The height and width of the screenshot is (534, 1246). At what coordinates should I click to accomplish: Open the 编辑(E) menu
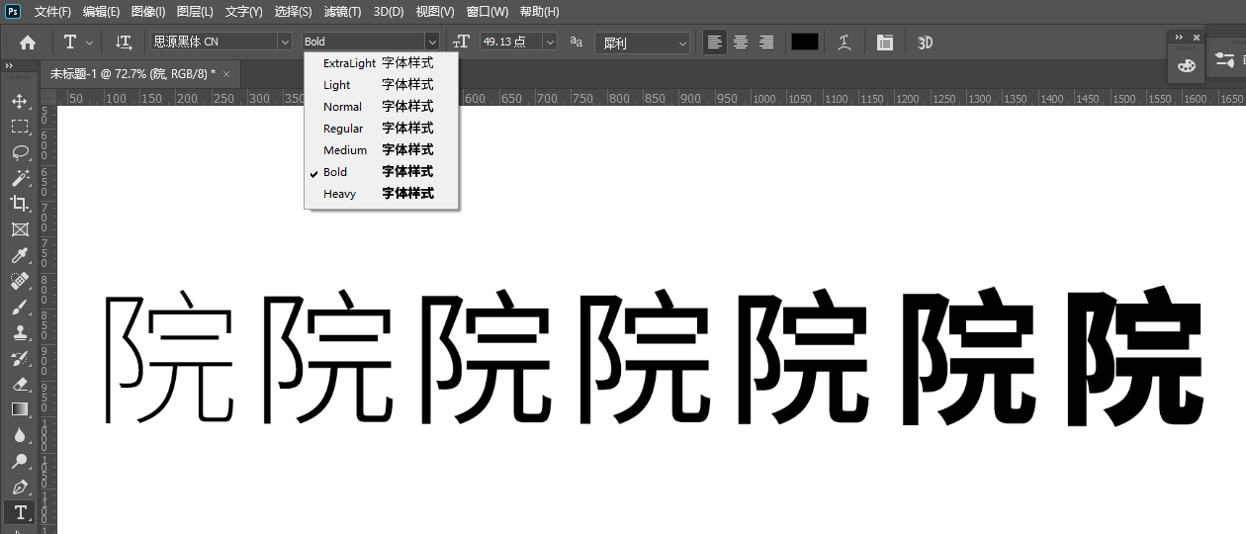[x=101, y=12]
